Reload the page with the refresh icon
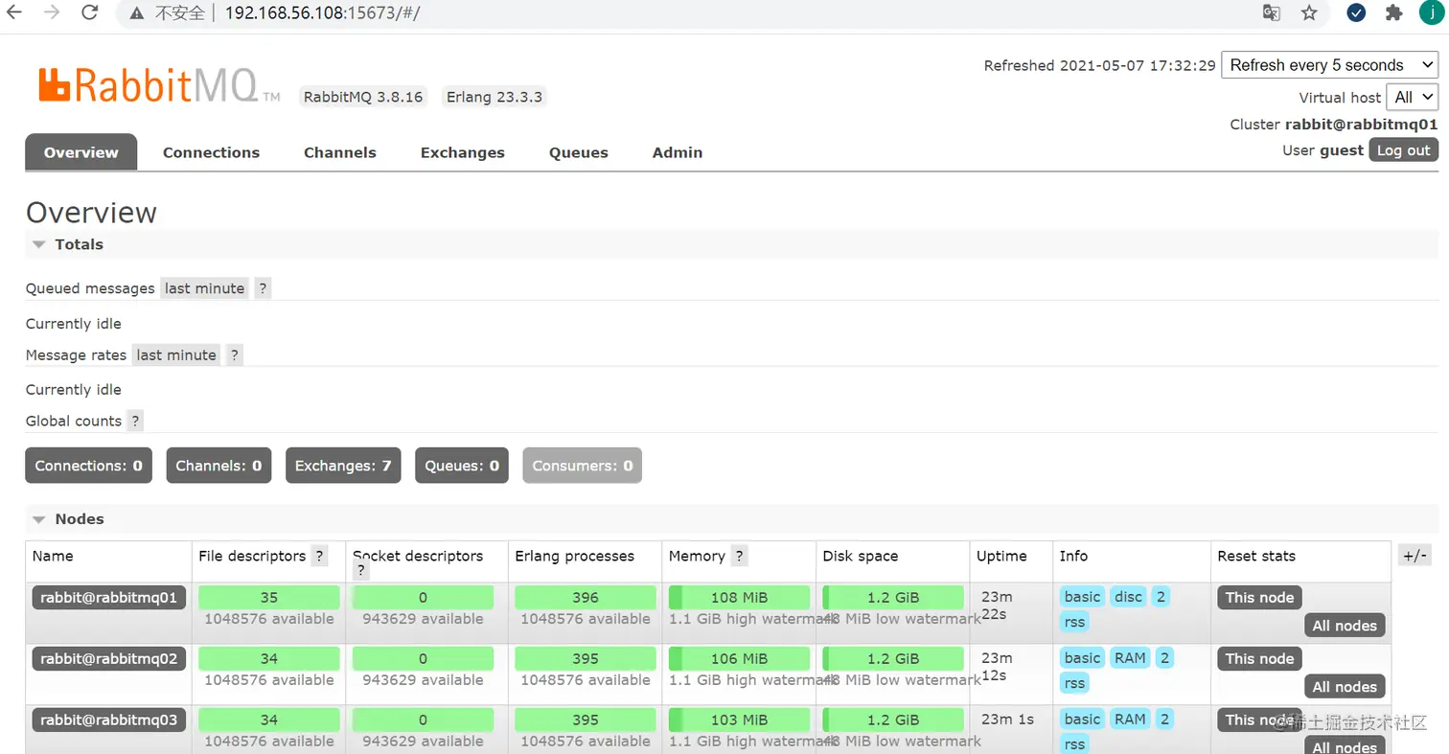This screenshot has height=754, width=1449. tap(89, 12)
